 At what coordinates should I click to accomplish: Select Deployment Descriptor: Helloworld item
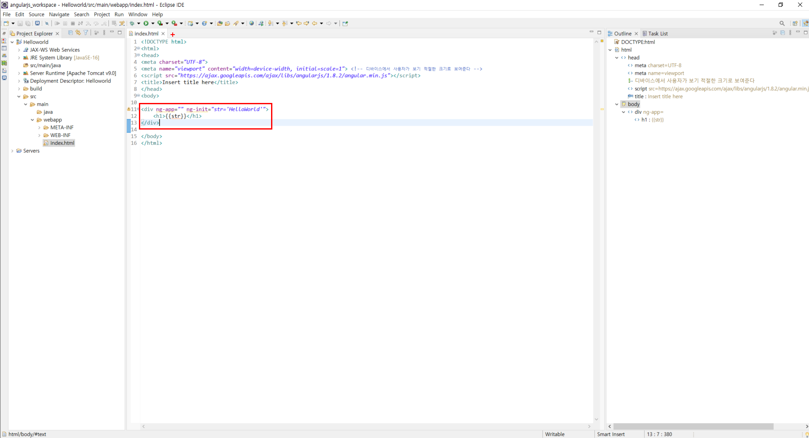67,81
